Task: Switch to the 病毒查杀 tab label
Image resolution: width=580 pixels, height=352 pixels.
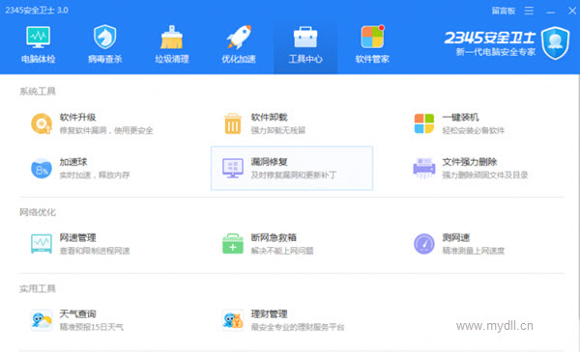Action: point(105,59)
